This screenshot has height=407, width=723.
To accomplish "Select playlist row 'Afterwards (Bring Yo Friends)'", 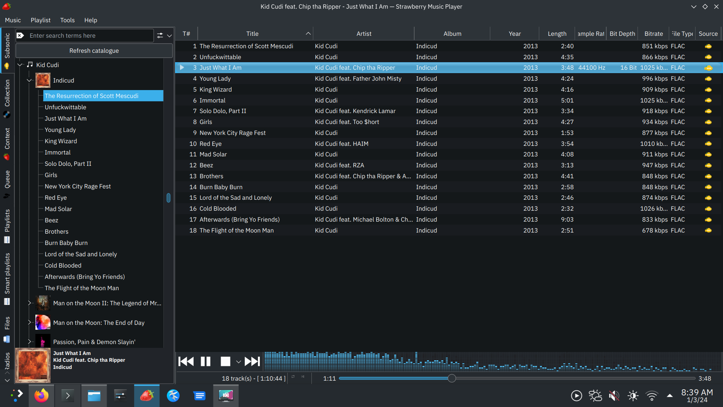I will tap(448, 219).
